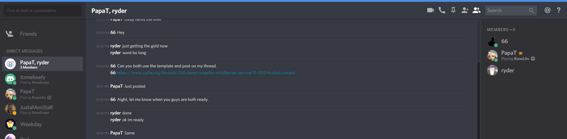Open direct message with Weekday
Viewport: 567px width, 139px height.
click(x=43, y=124)
